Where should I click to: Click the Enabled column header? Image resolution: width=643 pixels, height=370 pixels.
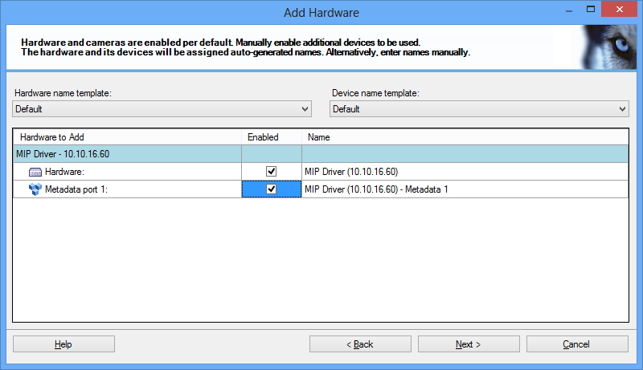point(272,137)
